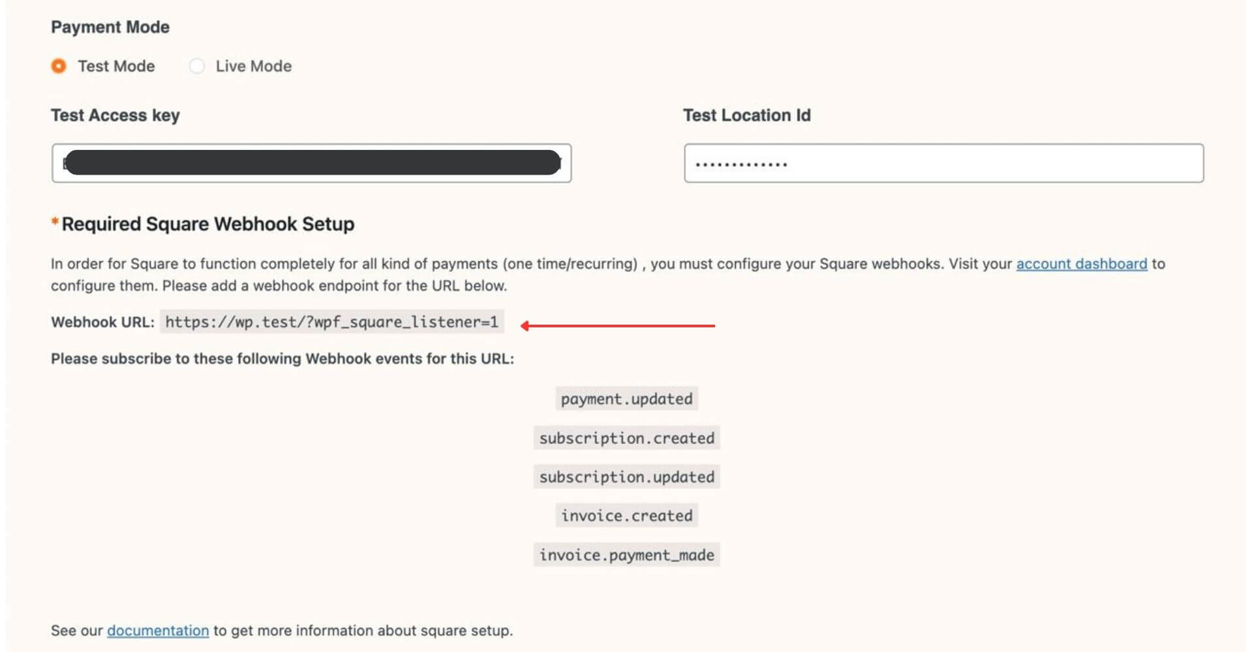Click the Payment Mode heading

[x=110, y=27]
